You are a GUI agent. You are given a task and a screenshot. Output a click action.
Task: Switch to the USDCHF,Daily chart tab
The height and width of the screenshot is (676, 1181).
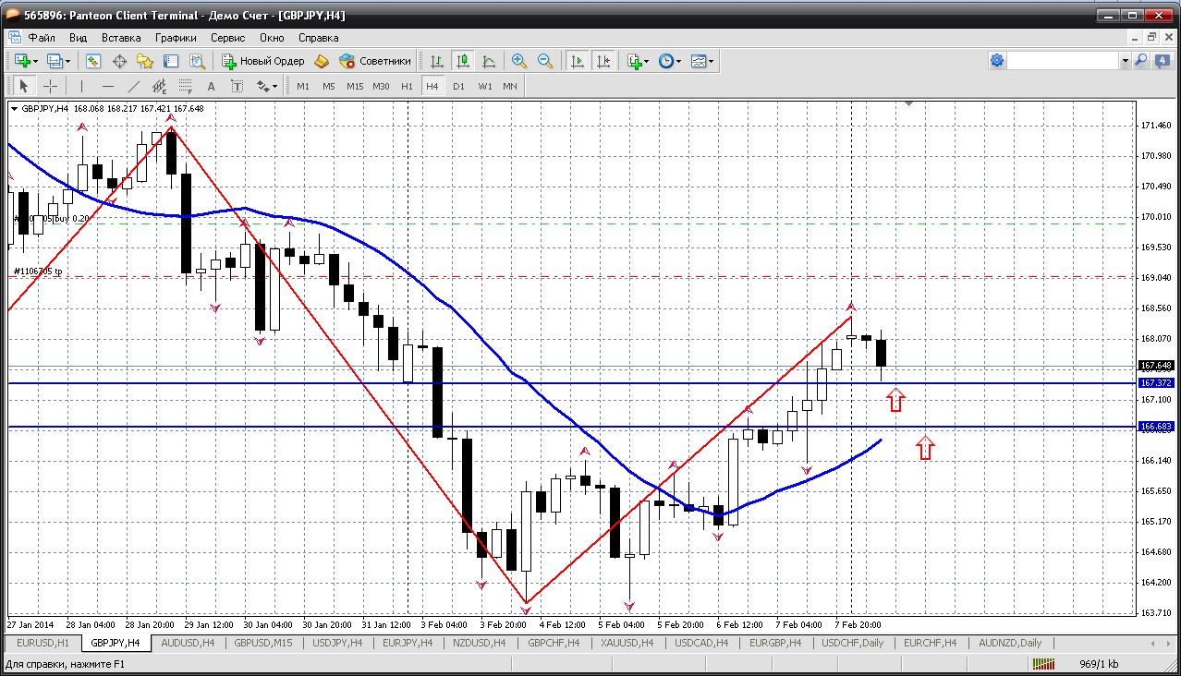point(853,643)
